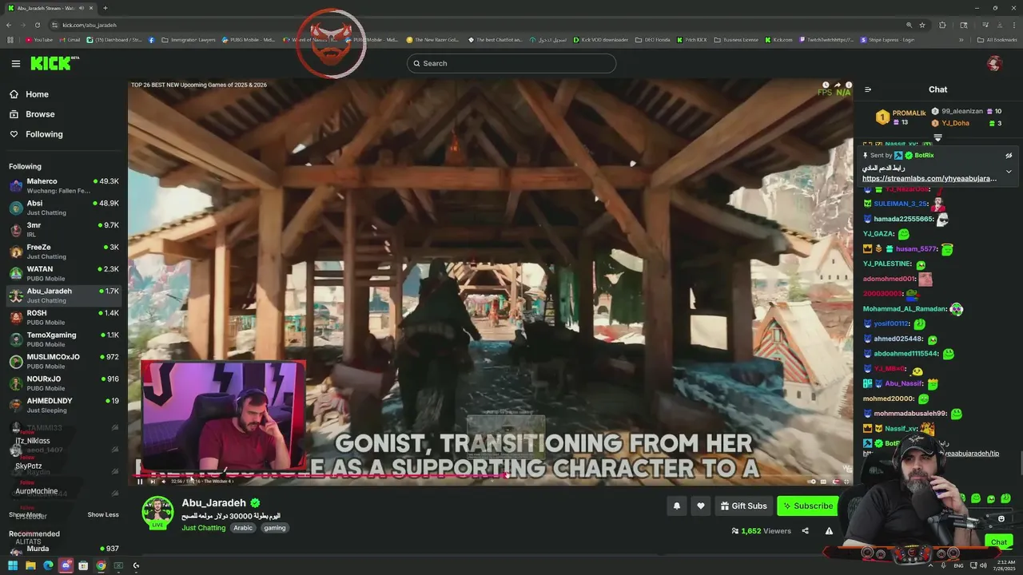
Task: Click the browser address bar
Action: point(480,25)
